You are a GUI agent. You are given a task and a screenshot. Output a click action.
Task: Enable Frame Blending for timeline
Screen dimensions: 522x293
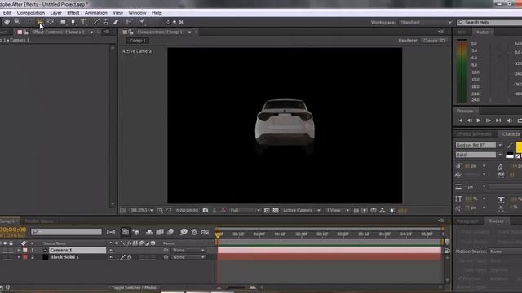pyautogui.click(x=160, y=232)
